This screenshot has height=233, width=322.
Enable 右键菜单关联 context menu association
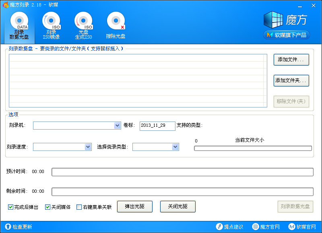pyautogui.click(x=78, y=207)
